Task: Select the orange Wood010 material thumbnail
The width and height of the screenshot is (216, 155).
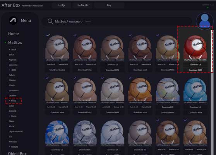Action: click(140, 90)
